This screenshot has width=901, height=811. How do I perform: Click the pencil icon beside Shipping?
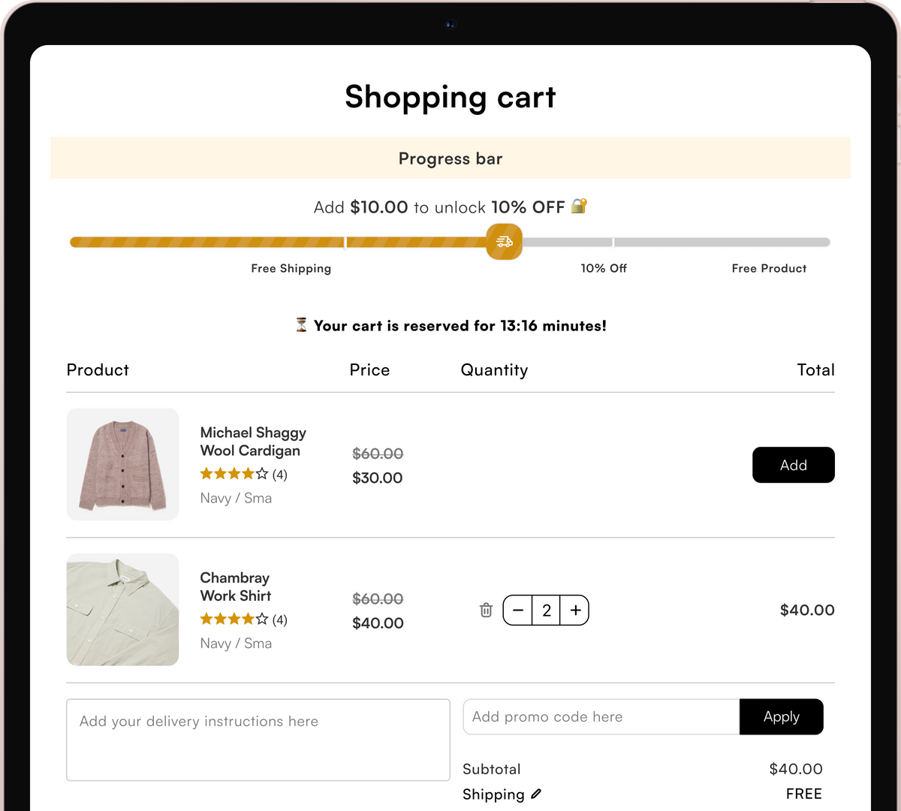536,794
